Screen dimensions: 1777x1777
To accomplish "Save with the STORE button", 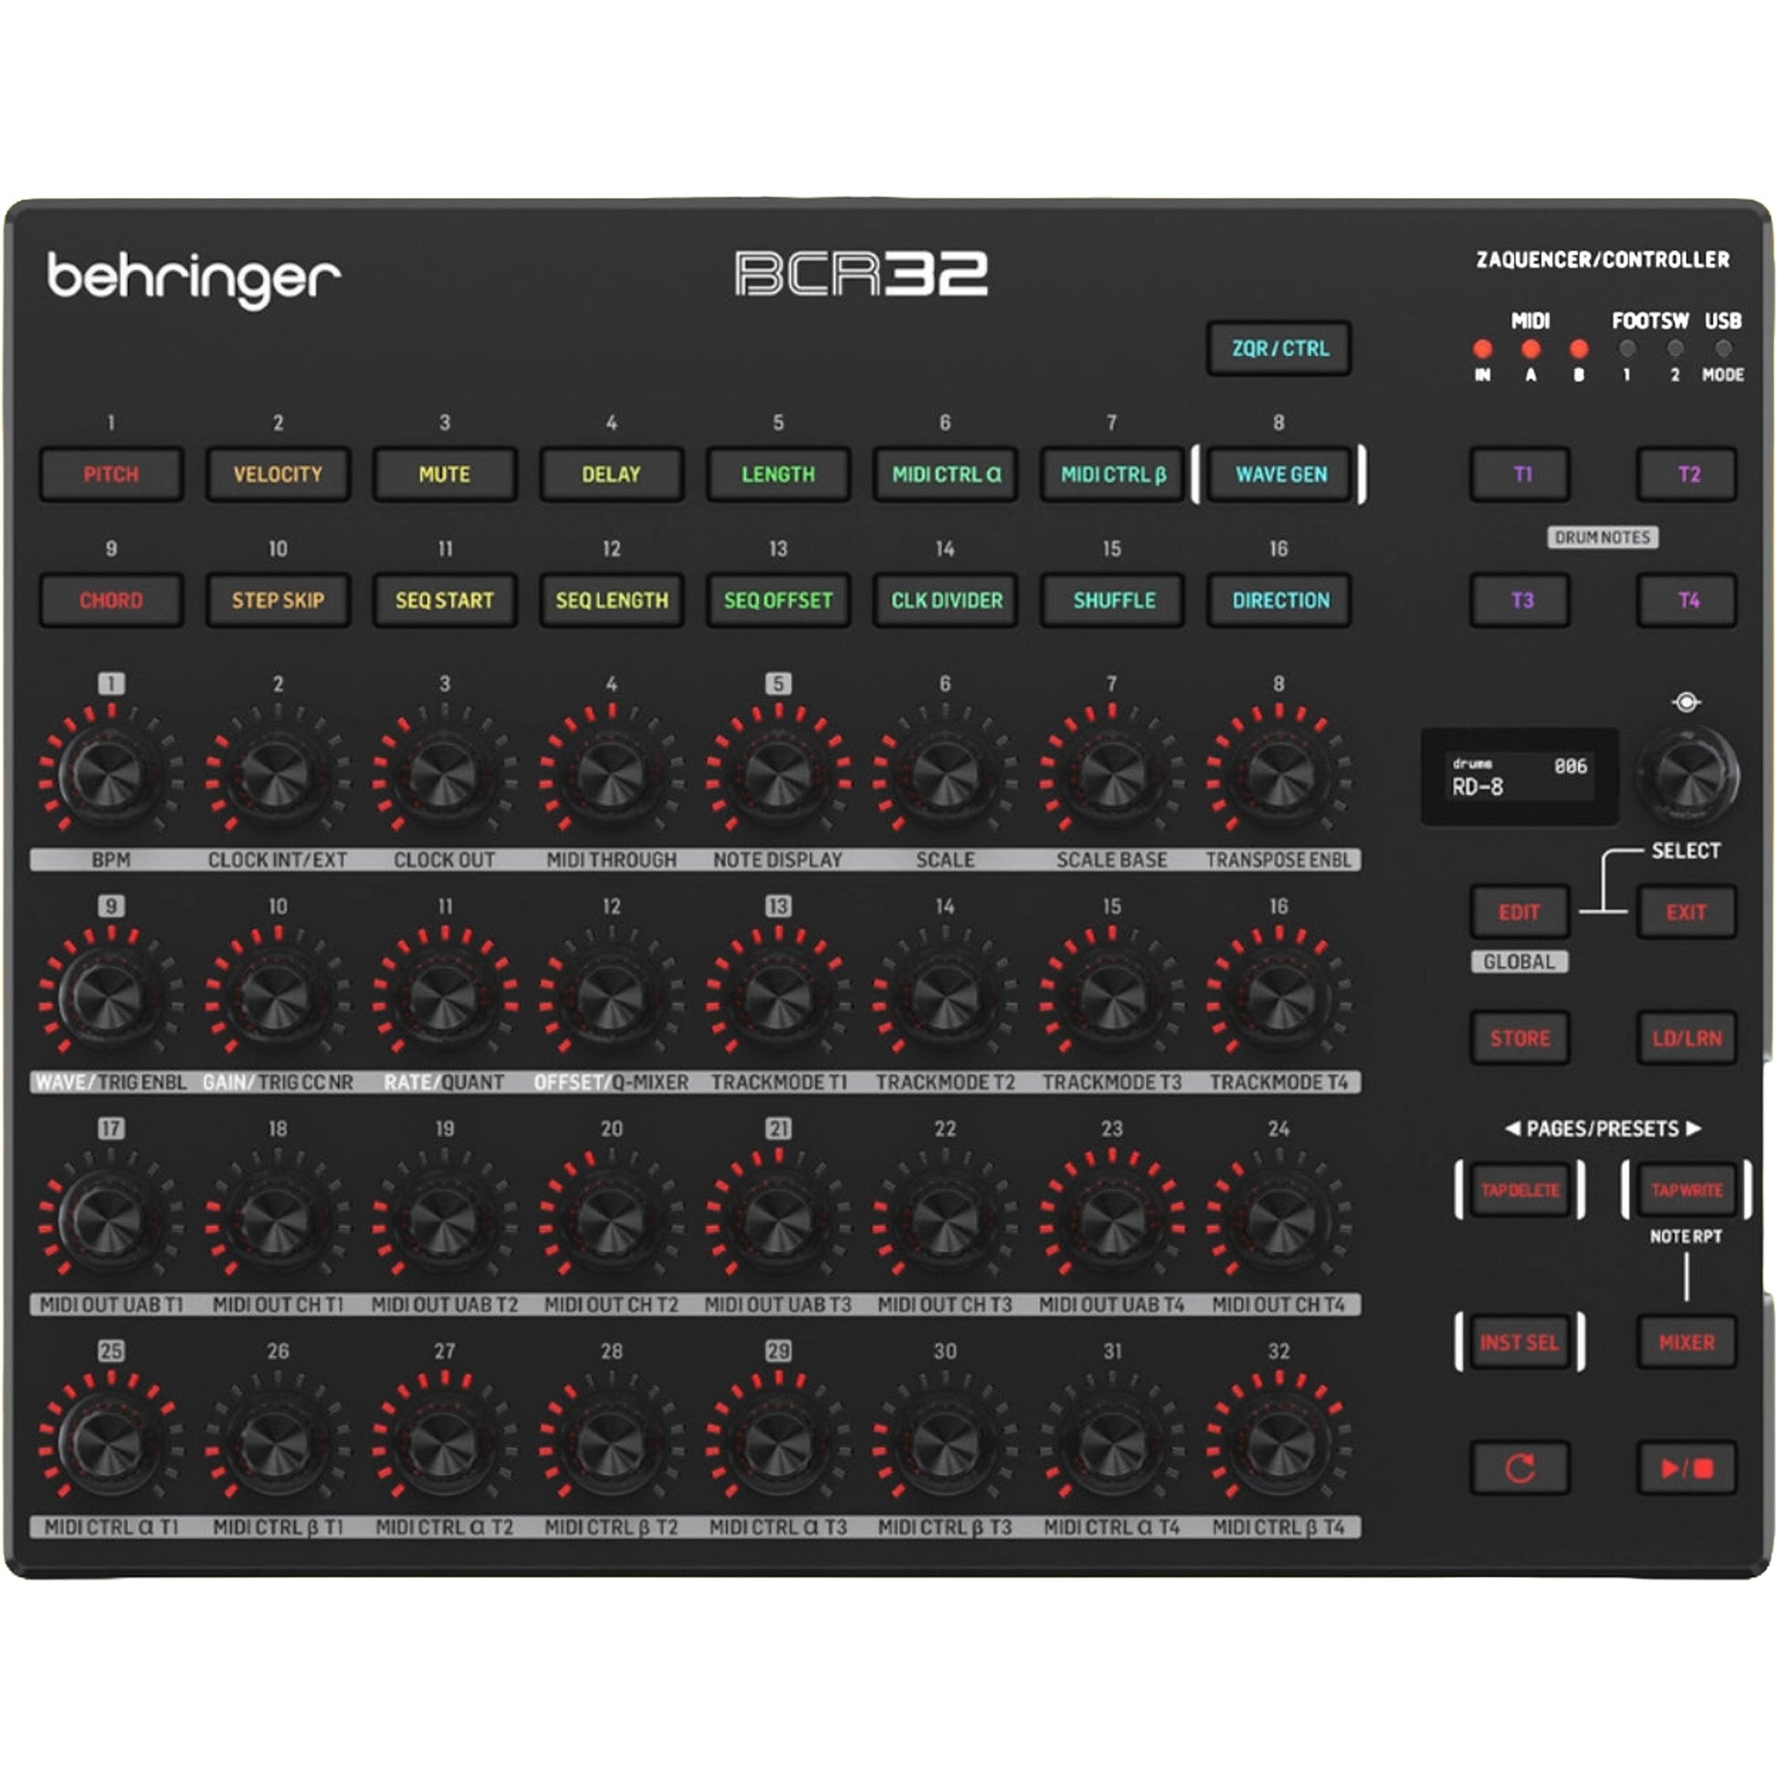I will tap(1520, 1038).
